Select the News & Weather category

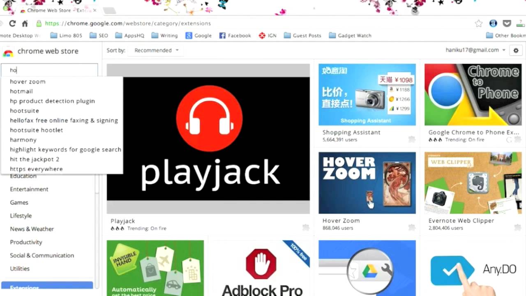pos(32,229)
